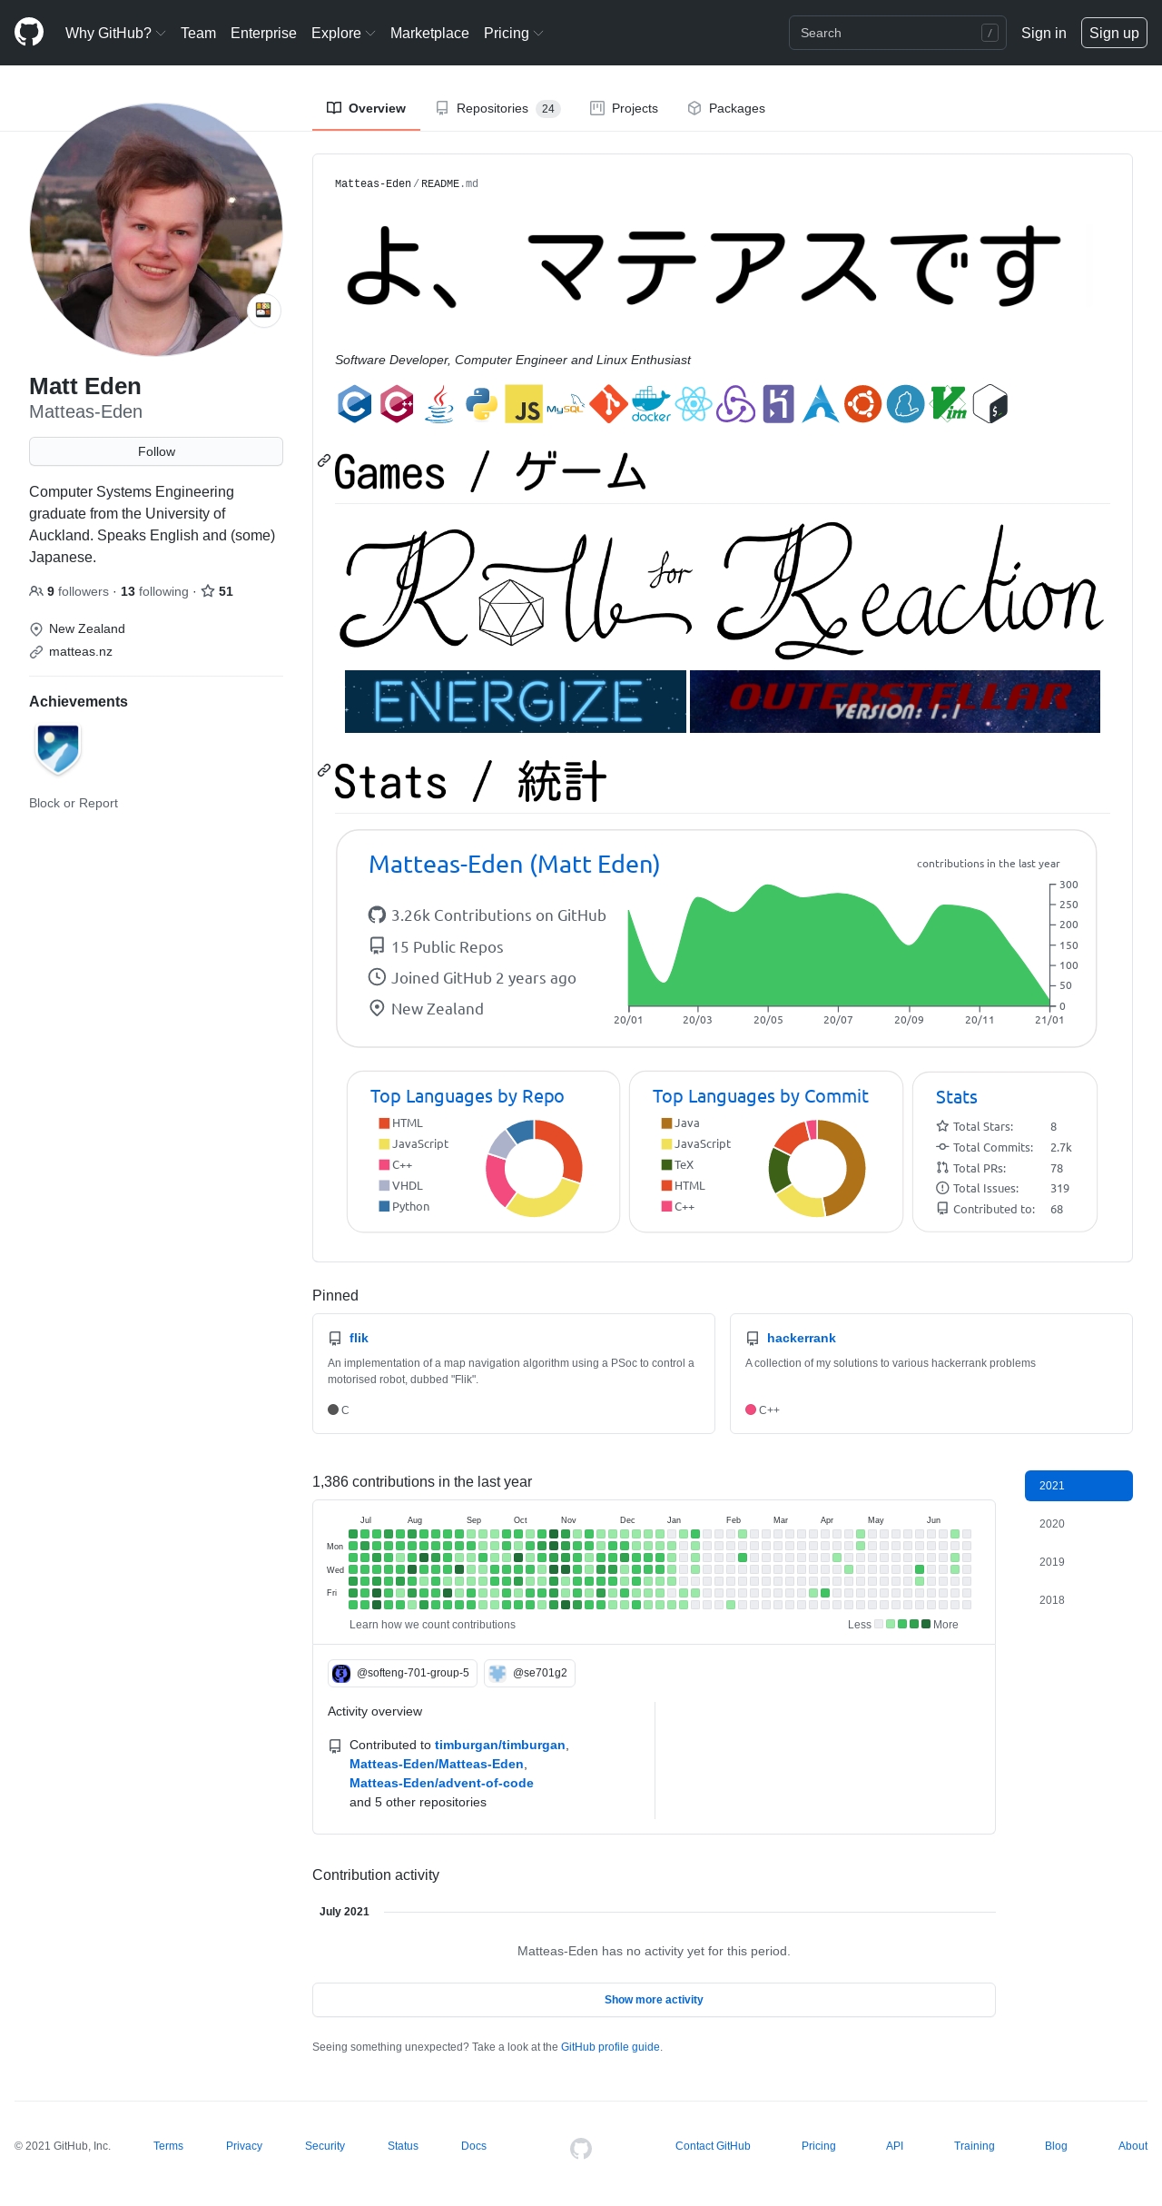Screen dimensions: 1162x2206
Task: Click the Sign up button
Action: tap(1114, 33)
